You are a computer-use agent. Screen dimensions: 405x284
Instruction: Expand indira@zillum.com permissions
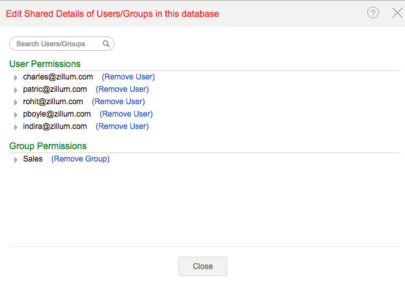16,127
